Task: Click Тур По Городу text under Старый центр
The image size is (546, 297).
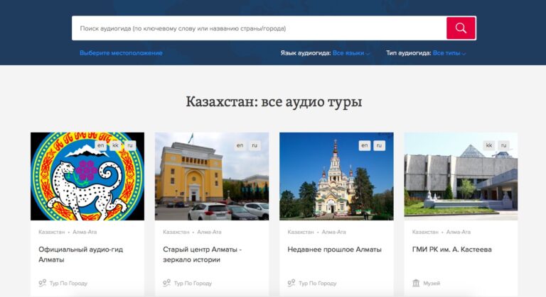Action: 193,284
